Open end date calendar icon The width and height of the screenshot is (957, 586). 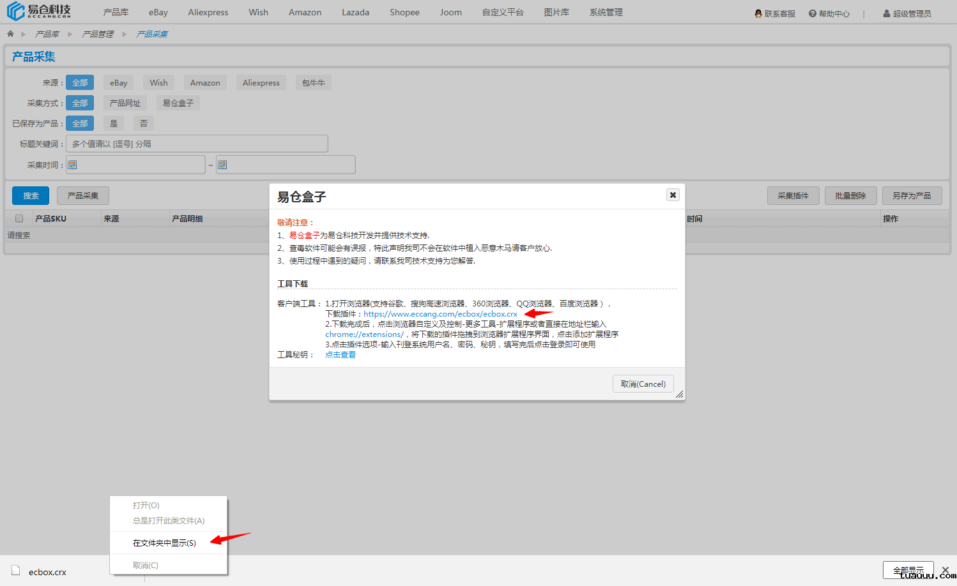click(222, 165)
